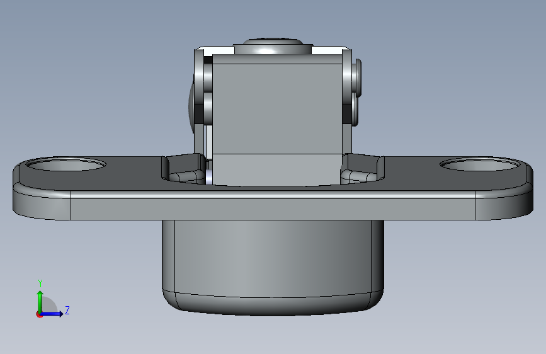Pick the cylindrical housing below the flange
The width and height of the screenshot is (546, 354).
pyautogui.click(x=273, y=267)
